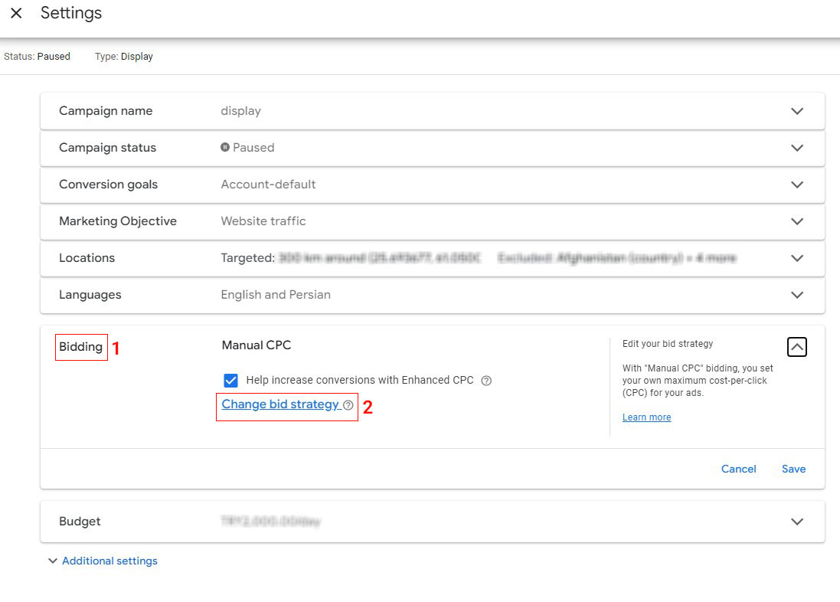Viewport: 840px width, 602px height.
Task: Click the Manual CPC strategy text
Action: coord(257,345)
